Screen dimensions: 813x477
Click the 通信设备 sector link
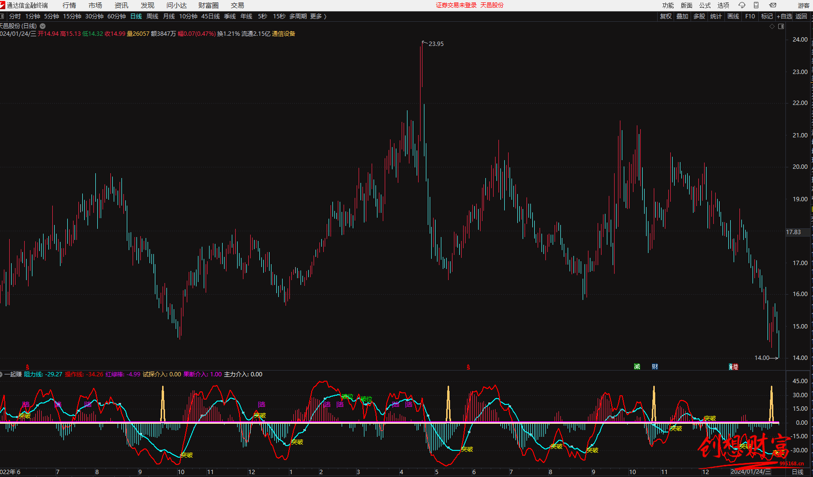pos(284,34)
